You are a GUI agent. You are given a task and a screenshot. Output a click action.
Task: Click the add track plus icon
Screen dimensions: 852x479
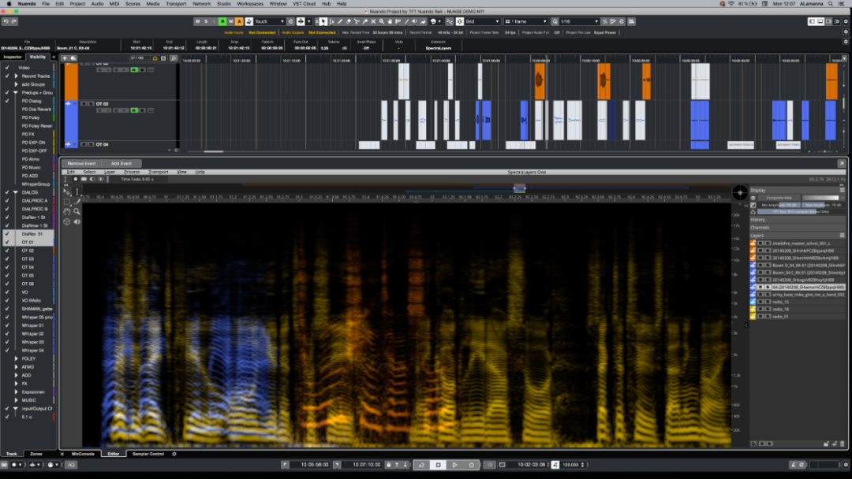(x=65, y=58)
